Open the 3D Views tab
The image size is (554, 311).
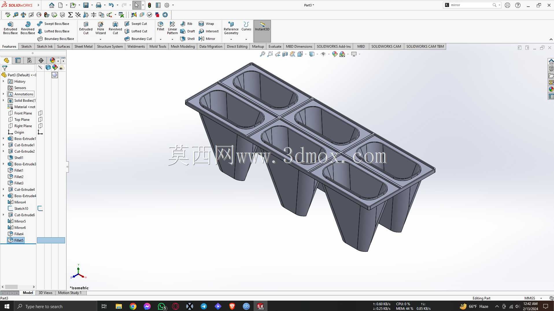point(45,293)
